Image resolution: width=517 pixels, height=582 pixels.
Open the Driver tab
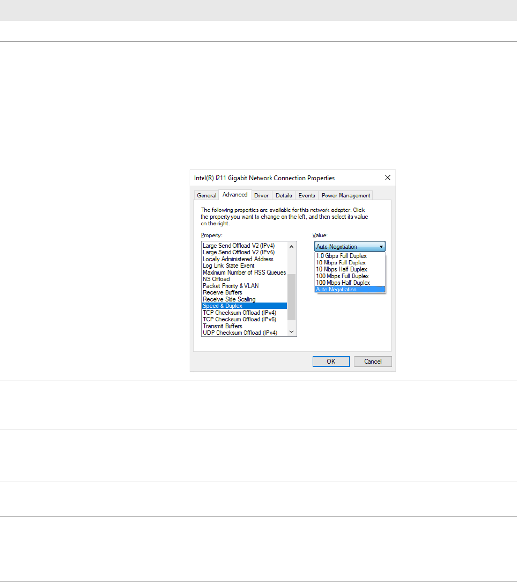coord(261,195)
